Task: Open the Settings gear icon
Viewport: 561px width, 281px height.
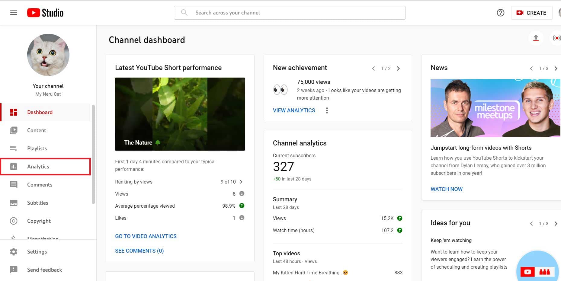Action: coord(13,251)
